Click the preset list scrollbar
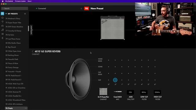This screenshot has height=110, width=196. click(28, 28)
